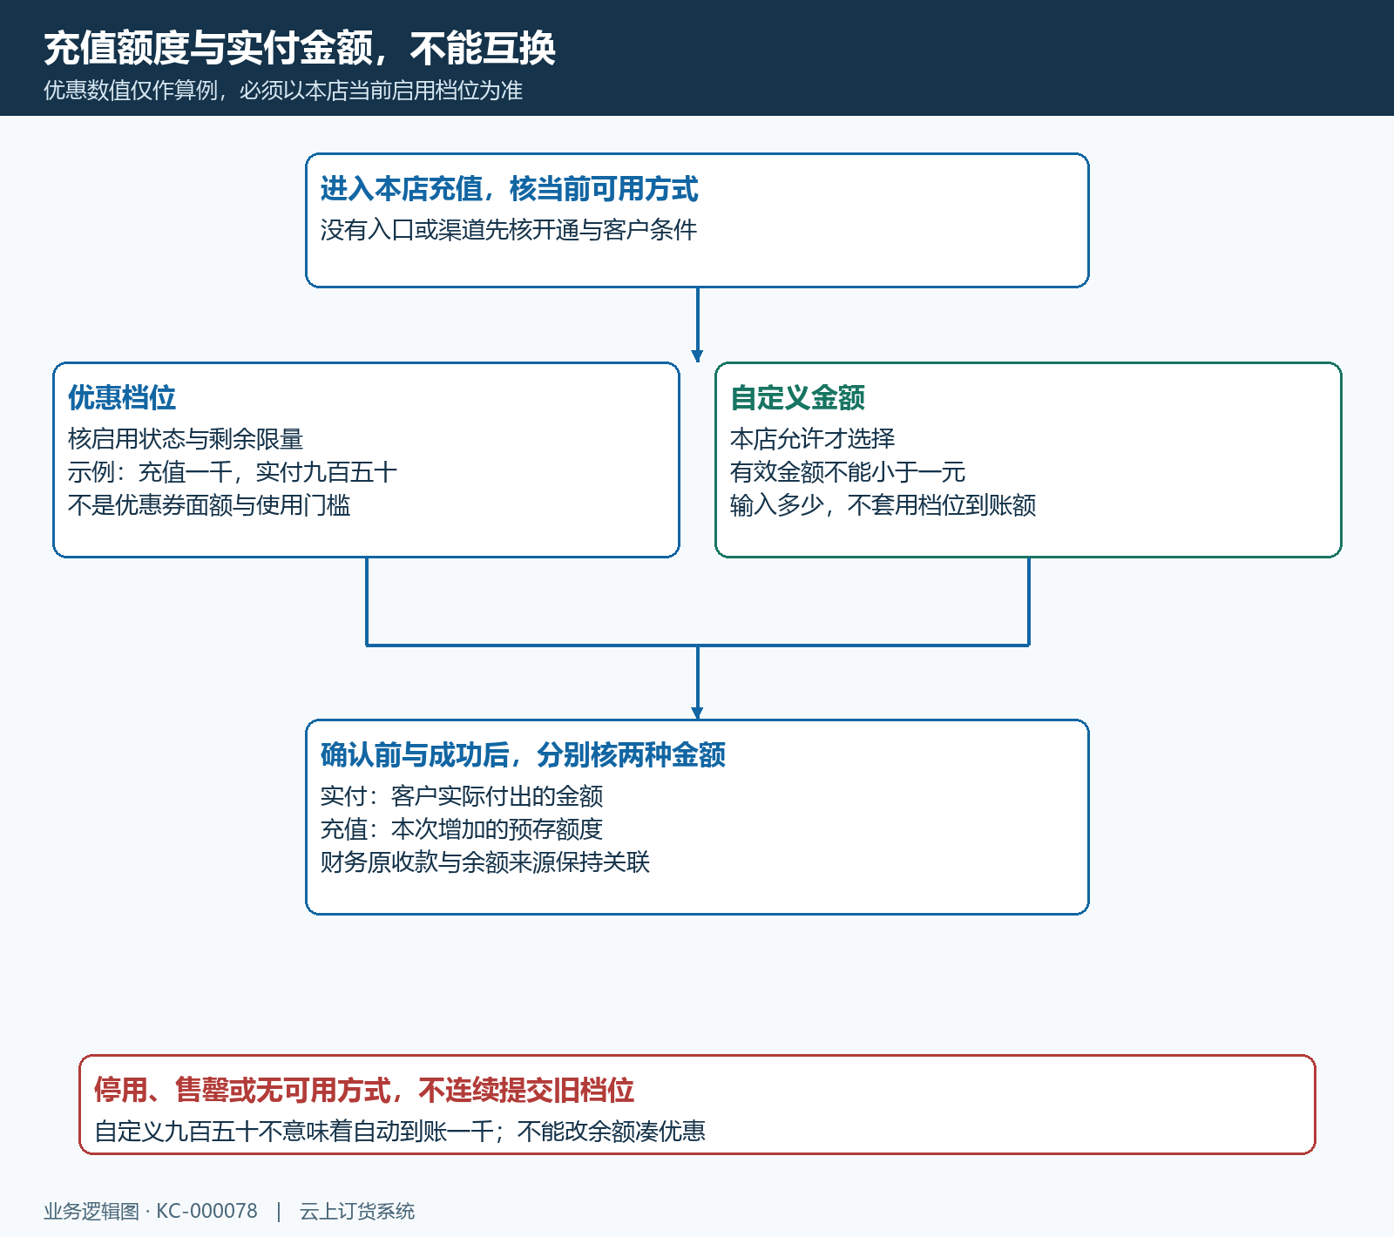Select line 本店允许才选择
The height and width of the screenshot is (1237, 1394).
[813, 439]
